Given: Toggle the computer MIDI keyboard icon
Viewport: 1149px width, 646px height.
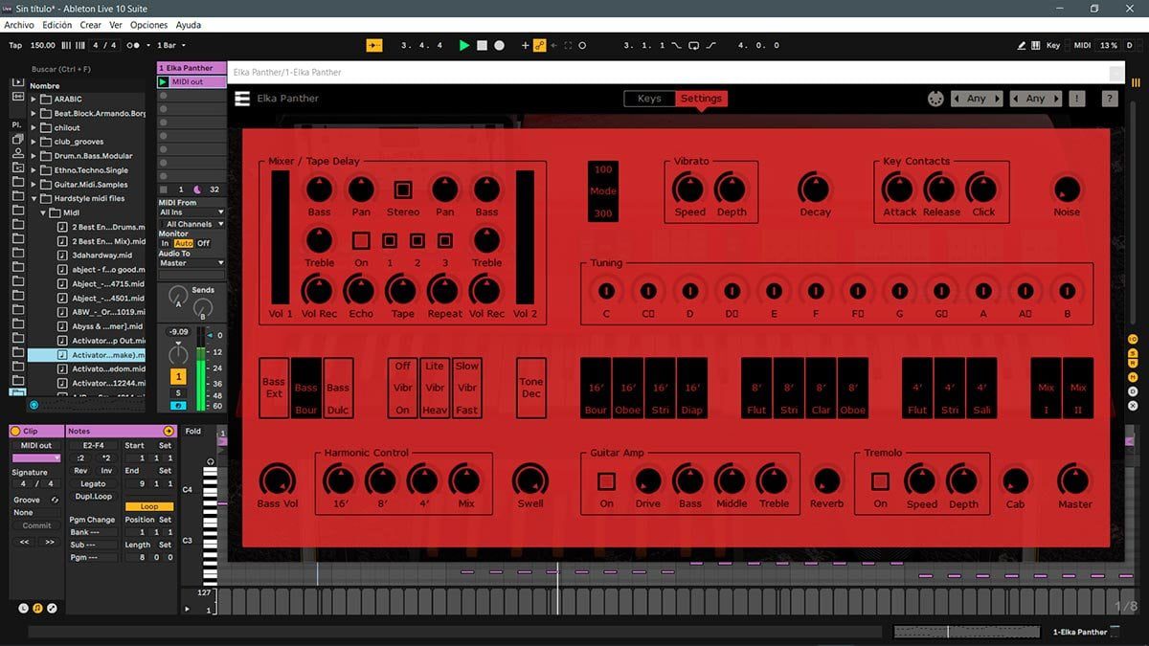Looking at the screenshot, I should (1036, 45).
